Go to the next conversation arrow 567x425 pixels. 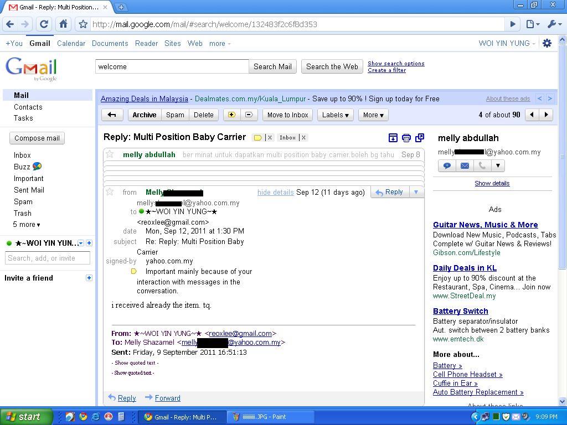click(546, 115)
